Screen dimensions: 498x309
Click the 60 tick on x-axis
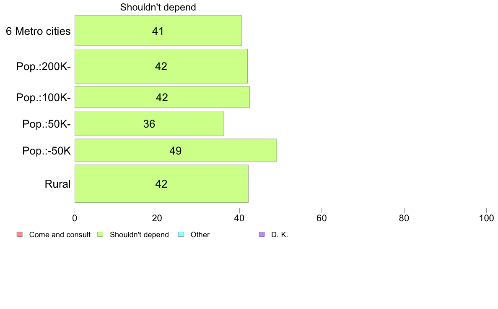322,218
